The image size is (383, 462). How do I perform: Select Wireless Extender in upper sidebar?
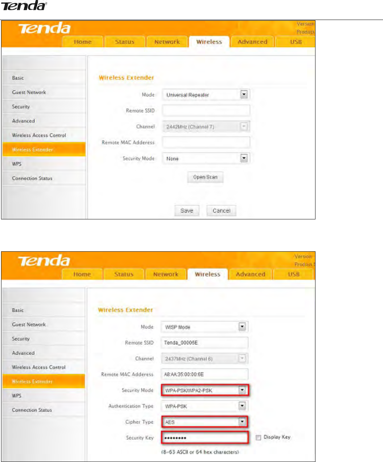(44, 150)
